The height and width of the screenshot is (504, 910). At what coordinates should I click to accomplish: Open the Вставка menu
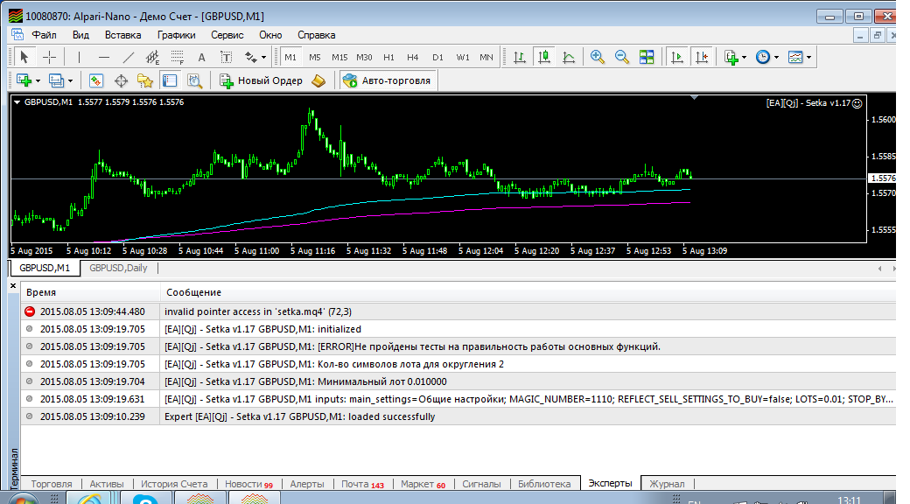click(122, 35)
